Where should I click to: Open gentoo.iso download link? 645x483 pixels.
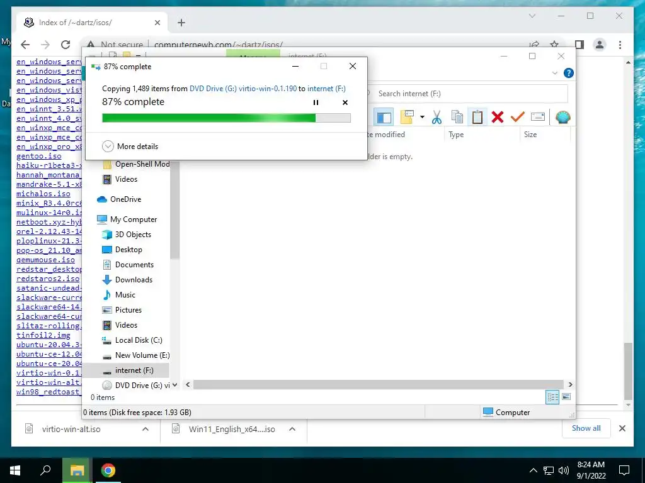pyautogui.click(x=38, y=156)
